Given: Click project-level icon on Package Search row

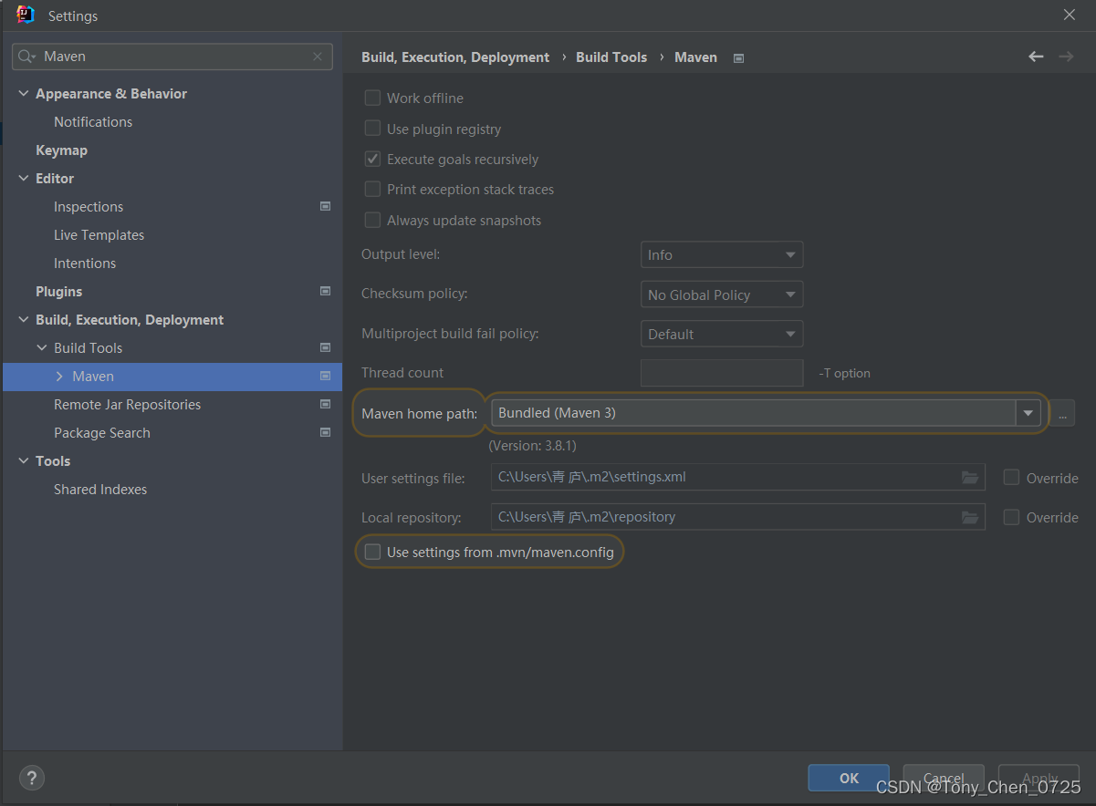Looking at the screenshot, I should 325,432.
